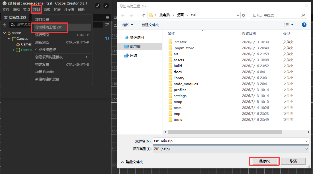Click the layers icon of 层级管理器 panel
The width and height of the screenshot is (313, 174).
tap(6, 17)
